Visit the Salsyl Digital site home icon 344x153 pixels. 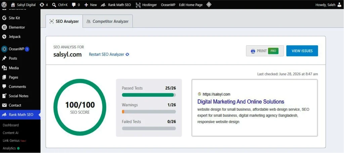tap(13, 5)
